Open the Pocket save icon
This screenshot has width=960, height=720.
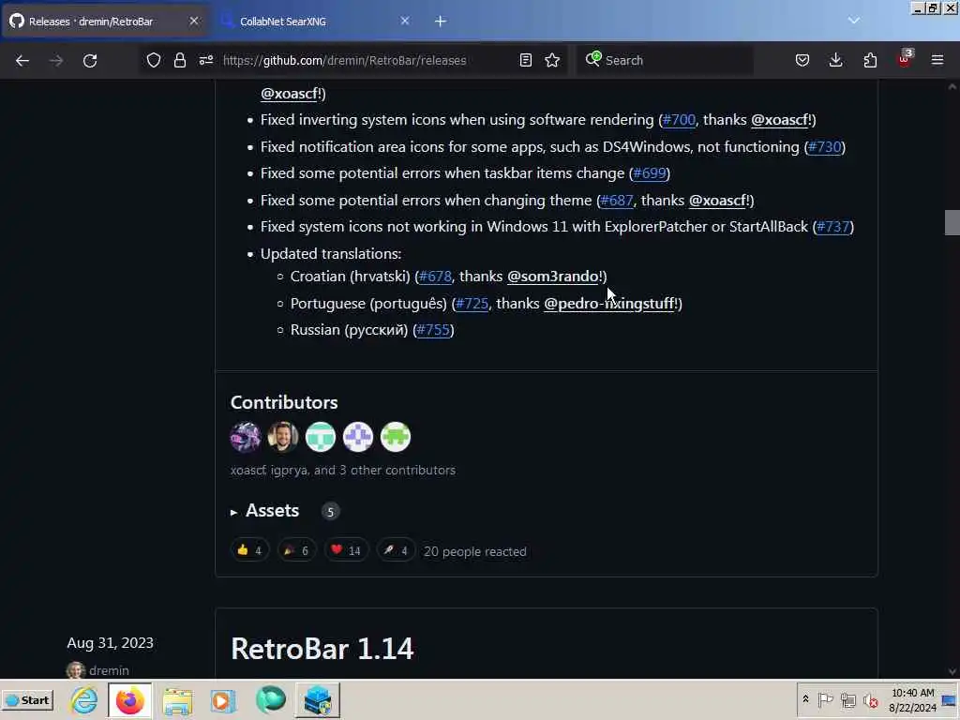point(802,60)
